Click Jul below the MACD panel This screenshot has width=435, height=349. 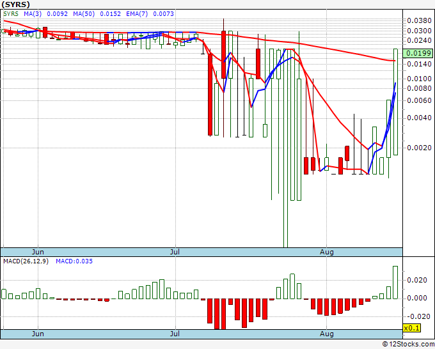(x=175, y=334)
